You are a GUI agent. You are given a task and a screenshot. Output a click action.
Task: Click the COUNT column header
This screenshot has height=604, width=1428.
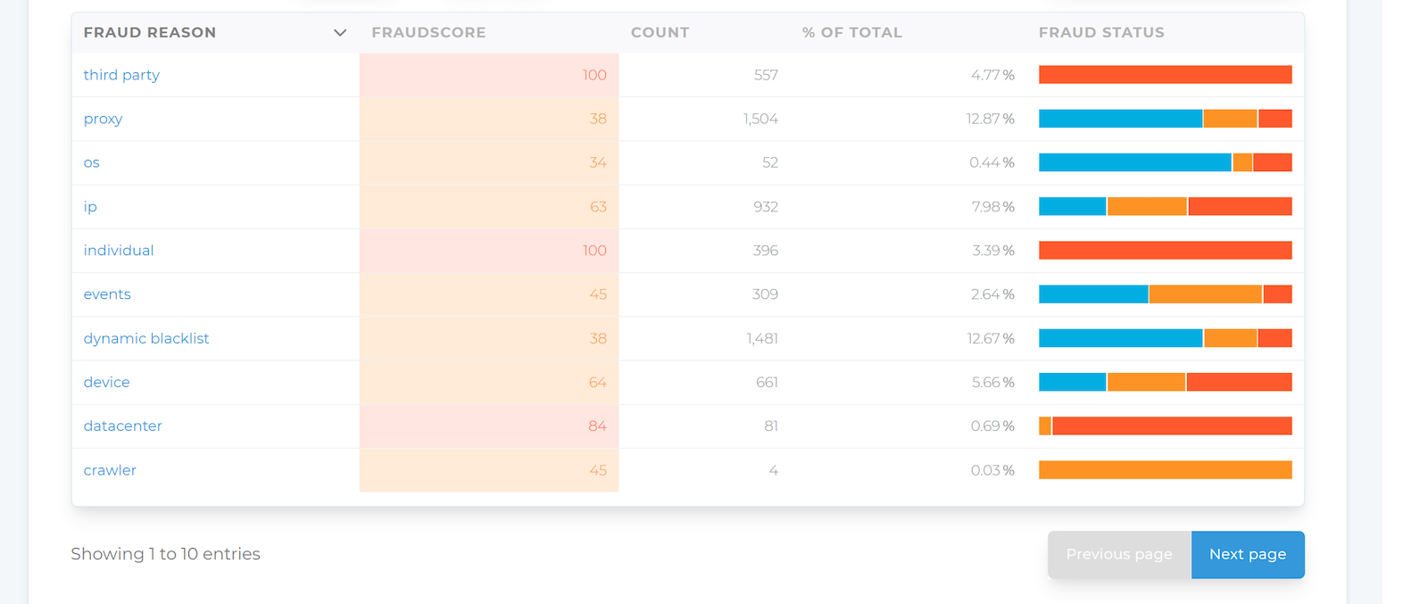pyautogui.click(x=660, y=32)
